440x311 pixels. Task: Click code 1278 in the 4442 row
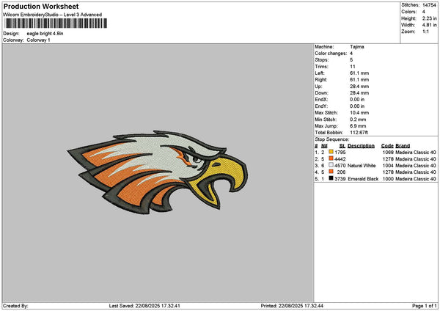pos(388,159)
